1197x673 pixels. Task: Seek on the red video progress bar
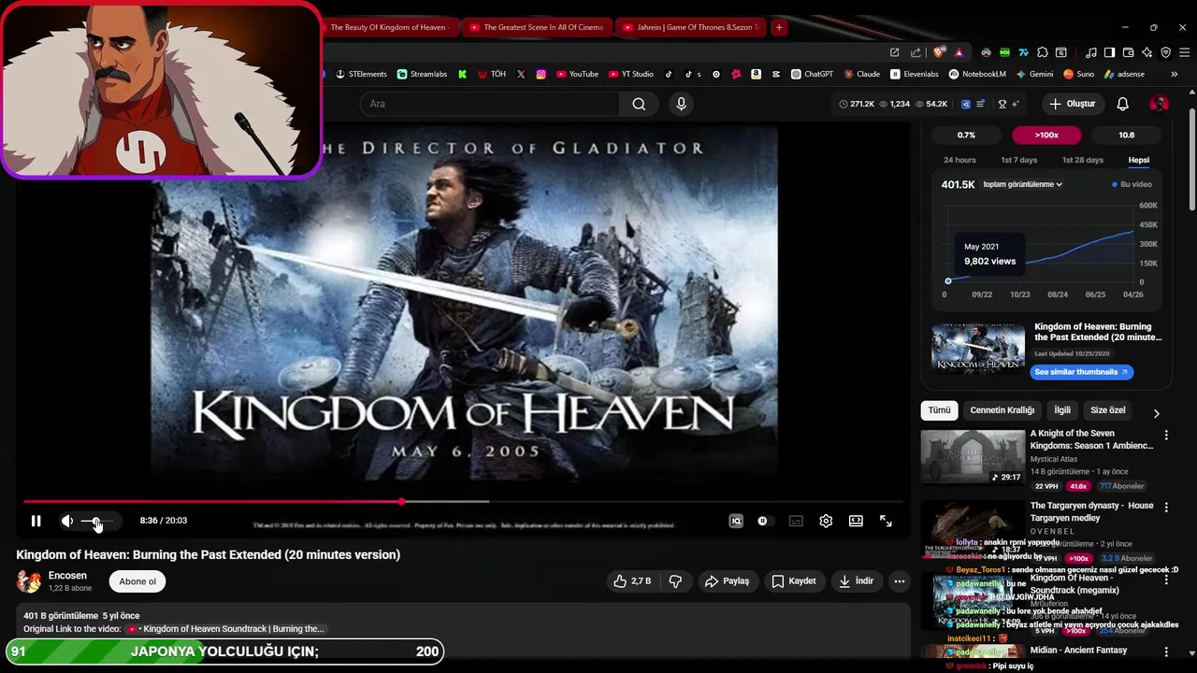pos(463,502)
